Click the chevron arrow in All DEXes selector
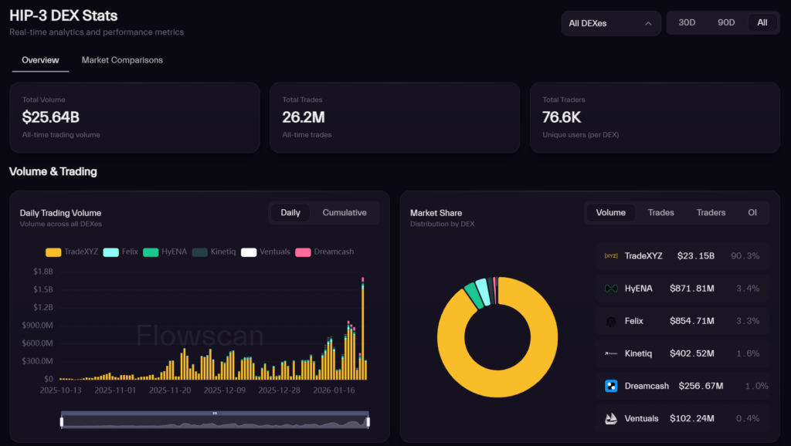Screen dimensions: 791x446 [648, 23]
